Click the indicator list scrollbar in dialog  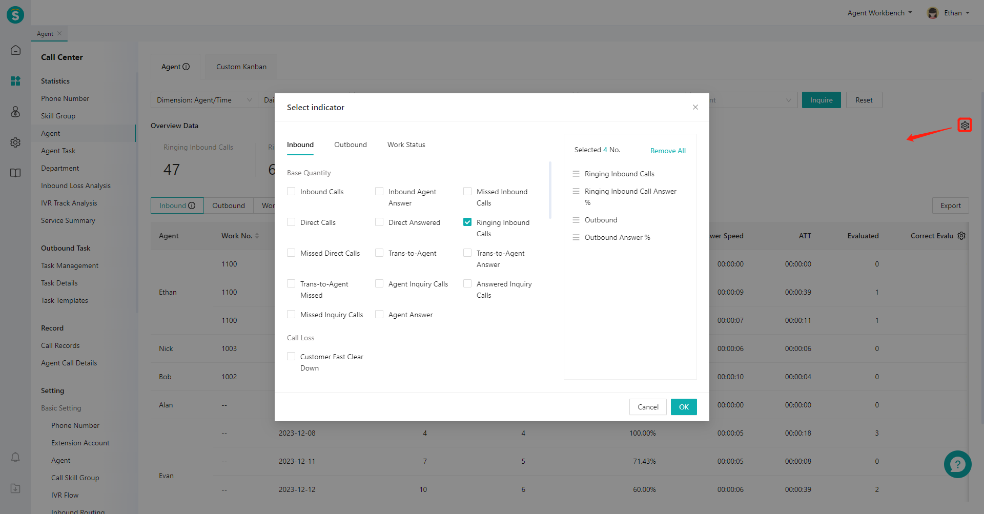550,190
